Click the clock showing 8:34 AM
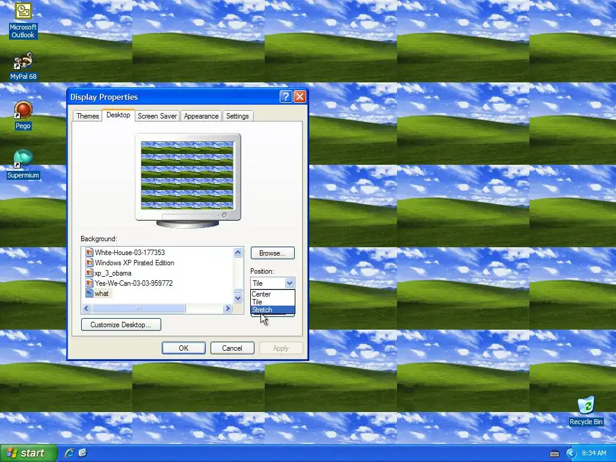 pyautogui.click(x=594, y=454)
